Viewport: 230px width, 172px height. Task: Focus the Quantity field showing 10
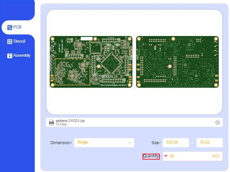point(192,156)
